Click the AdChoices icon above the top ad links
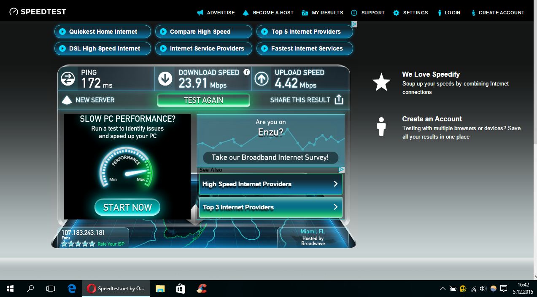Screen dimensions: 537x297 click(354, 24)
